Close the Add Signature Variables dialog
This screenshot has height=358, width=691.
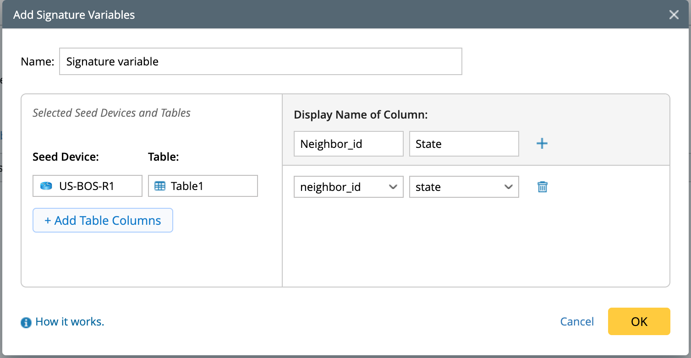click(x=674, y=15)
